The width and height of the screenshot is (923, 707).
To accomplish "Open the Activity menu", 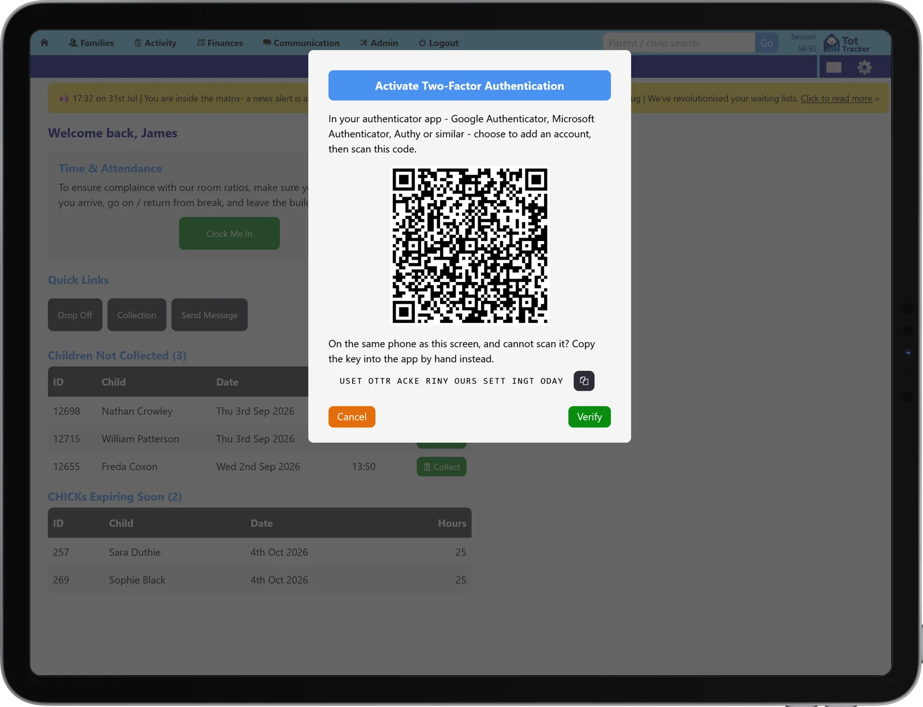I will point(155,43).
